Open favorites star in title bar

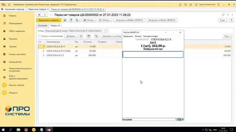pyautogui.click(x=191, y=5)
